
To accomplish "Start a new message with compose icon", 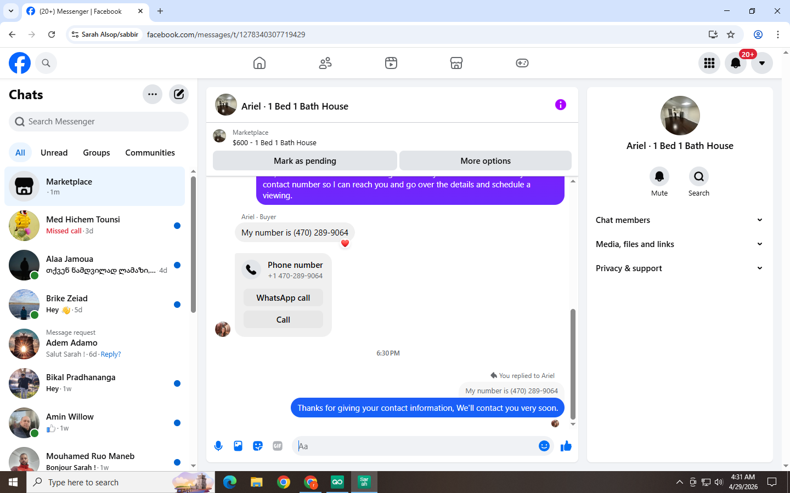I will tap(179, 94).
